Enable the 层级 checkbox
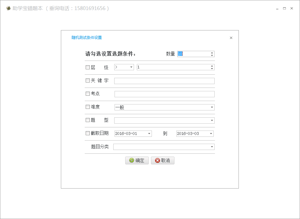 [88, 67]
